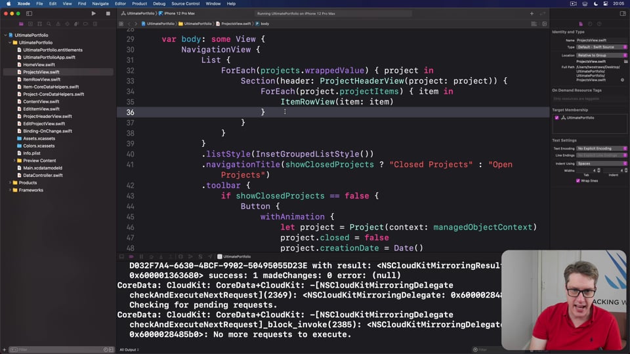Expand the Preview Content folder
Image resolution: width=630 pixels, height=354 pixels.
click(14, 161)
